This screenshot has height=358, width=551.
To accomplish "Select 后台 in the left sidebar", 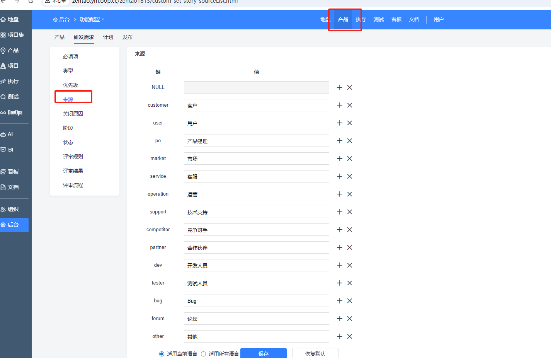I will pos(14,225).
